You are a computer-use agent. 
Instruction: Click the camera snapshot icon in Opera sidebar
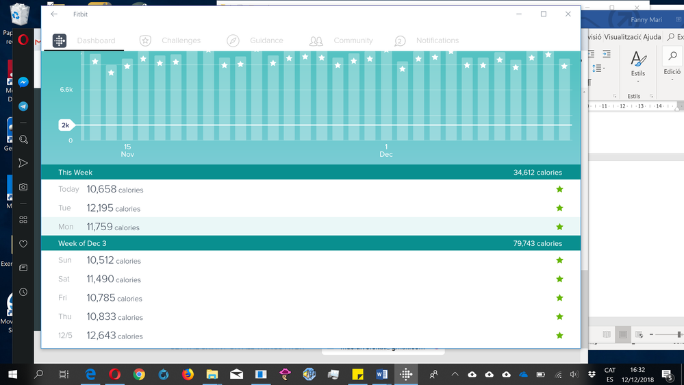pos(23,186)
